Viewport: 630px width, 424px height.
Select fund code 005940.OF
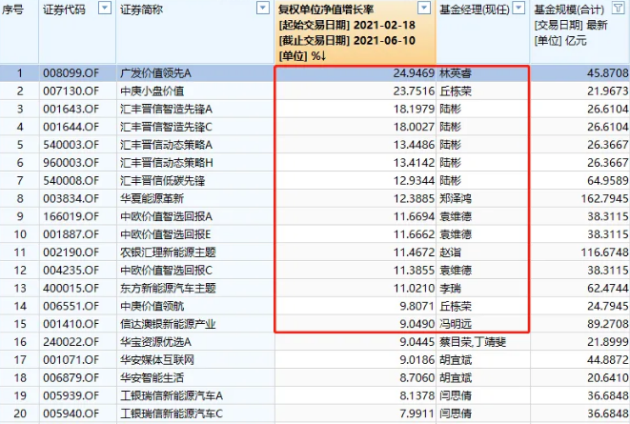click(x=71, y=414)
